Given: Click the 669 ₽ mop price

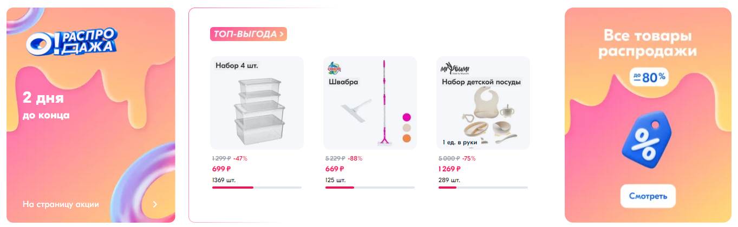Looking at the screenshot, I should (x=335, y=169).
